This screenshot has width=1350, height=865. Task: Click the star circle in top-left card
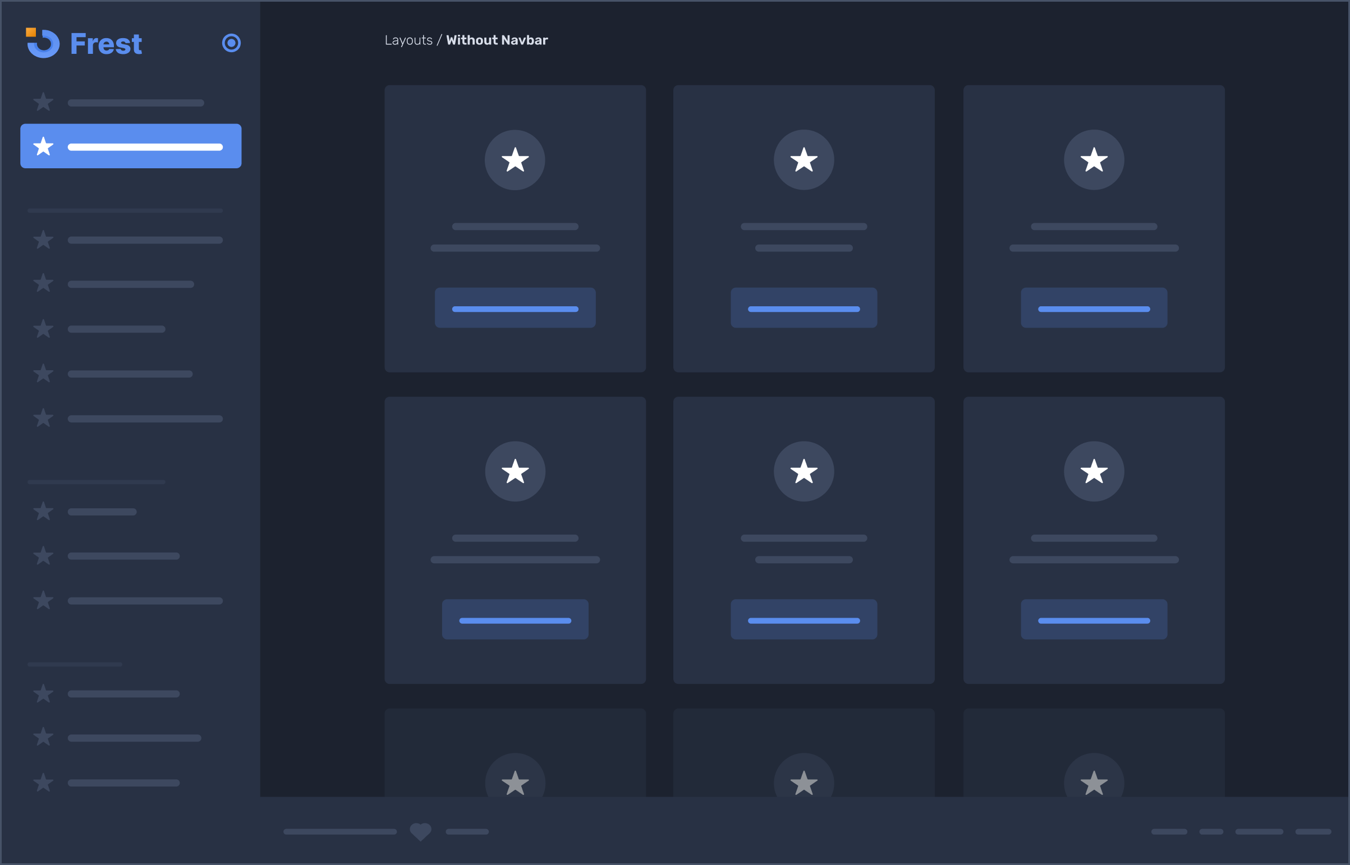pyautogui.click(x=515, y=160)
